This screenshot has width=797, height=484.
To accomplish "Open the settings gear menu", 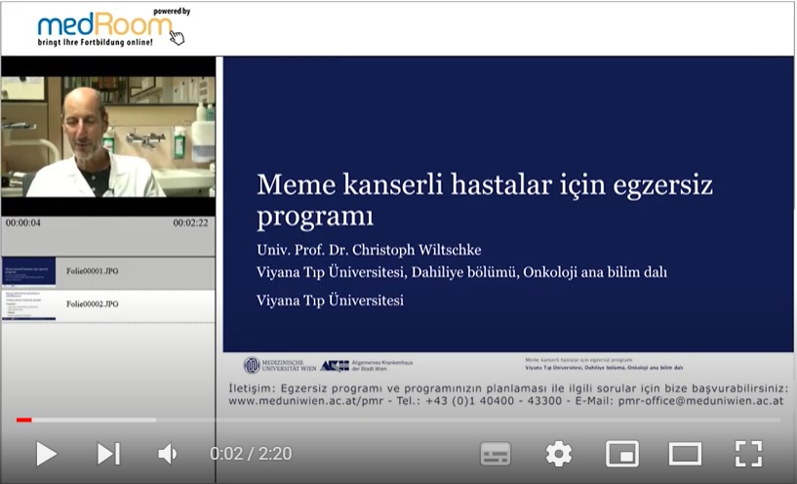I will 558,454.
